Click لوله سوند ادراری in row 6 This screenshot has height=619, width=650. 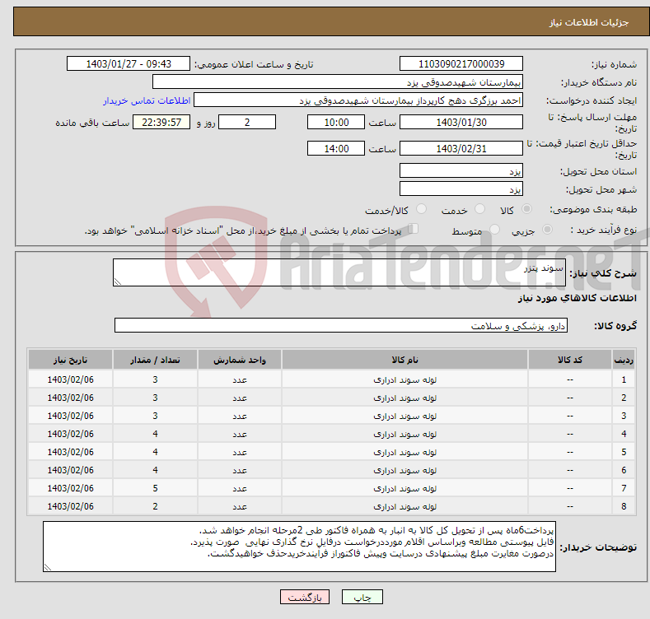405,470
